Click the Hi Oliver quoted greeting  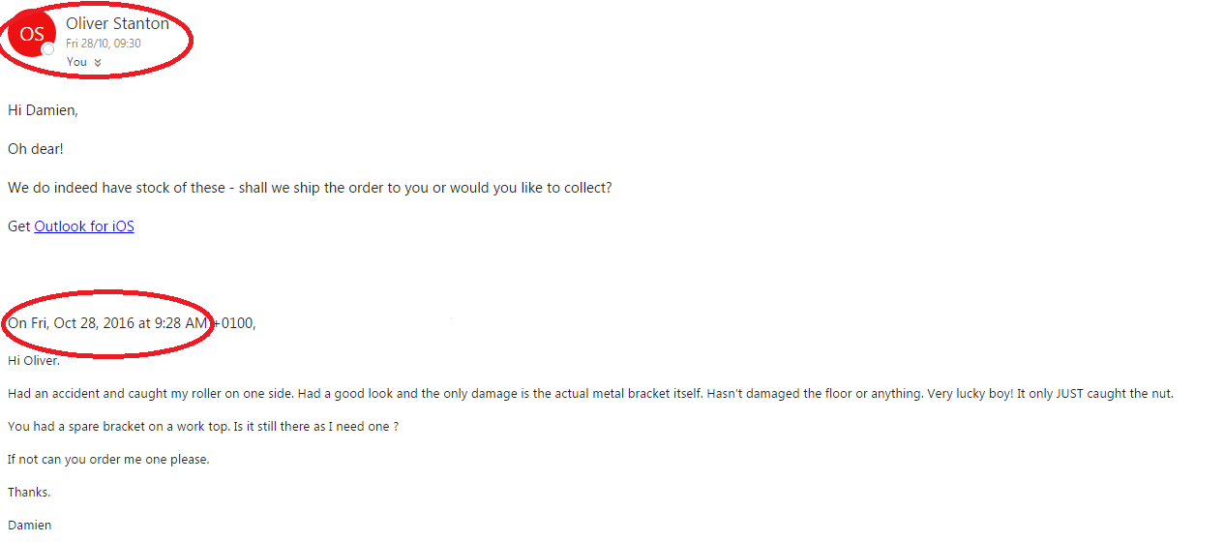point(34,361)
